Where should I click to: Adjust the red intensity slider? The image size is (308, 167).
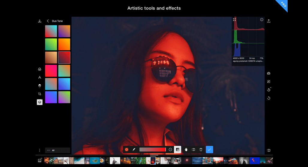point(153,150)
